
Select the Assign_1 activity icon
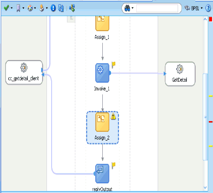point(102,23)
